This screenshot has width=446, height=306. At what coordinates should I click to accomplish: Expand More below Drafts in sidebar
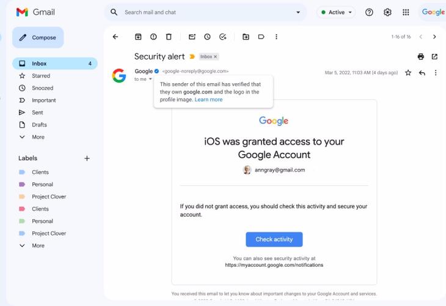click(38, 137)
